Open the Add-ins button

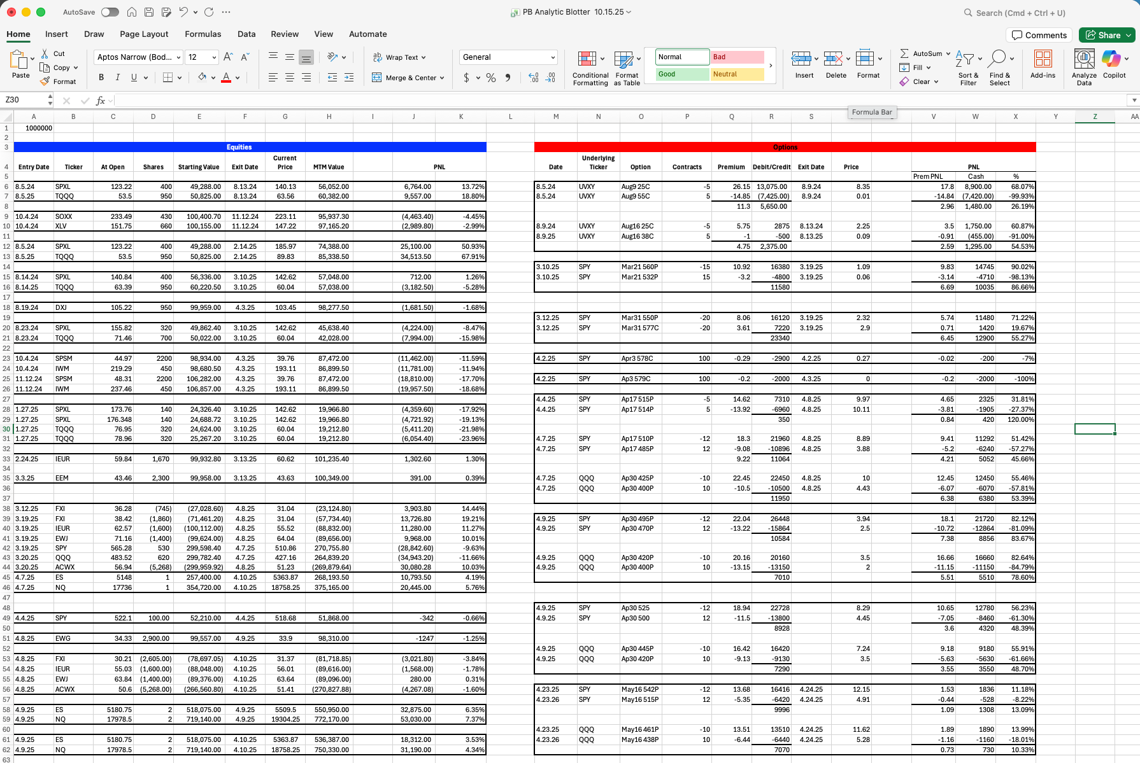[x=1043, y=64]
